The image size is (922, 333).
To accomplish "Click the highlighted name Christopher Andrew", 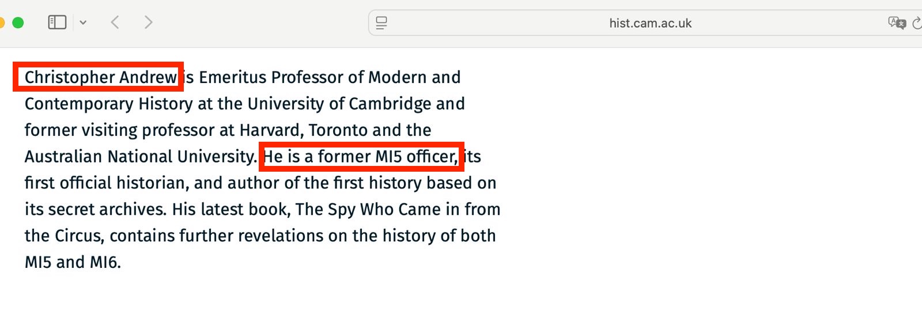I will [100, 77].
